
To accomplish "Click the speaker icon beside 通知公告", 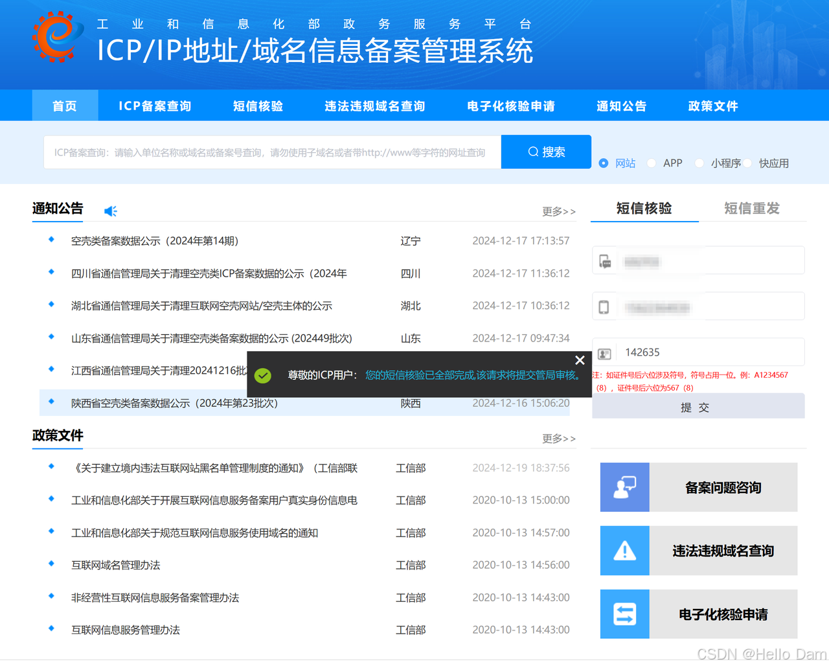I will (x=110, y=211).
